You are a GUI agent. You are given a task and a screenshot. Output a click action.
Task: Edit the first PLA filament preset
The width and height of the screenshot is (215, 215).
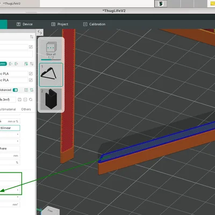(31, 74)
